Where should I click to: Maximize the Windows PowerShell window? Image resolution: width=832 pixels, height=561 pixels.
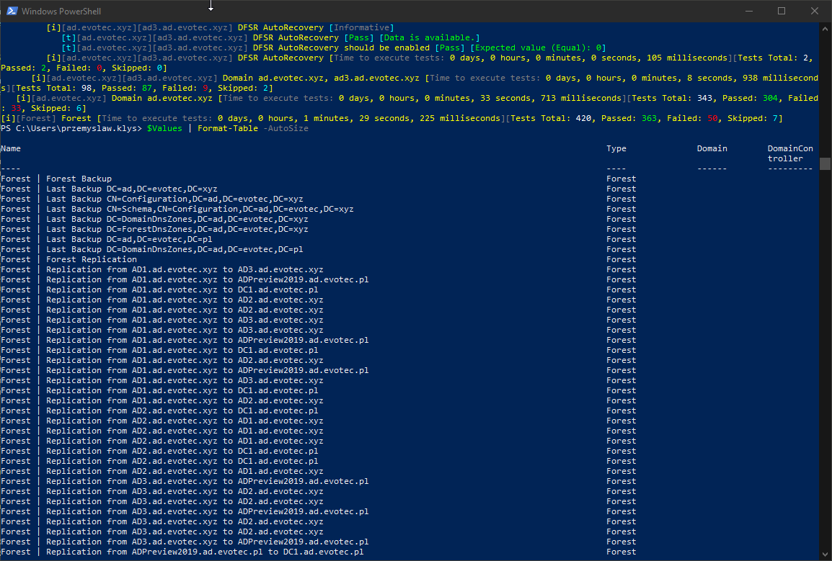[782, 11]
